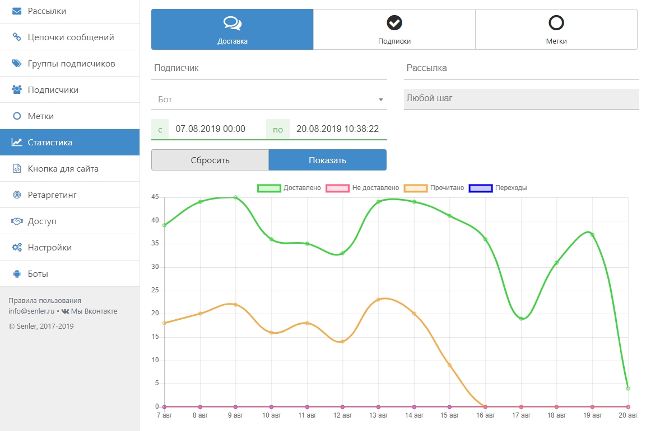
Task: Click the code icon for Кнопка для сайта
Action: point(17,169)
